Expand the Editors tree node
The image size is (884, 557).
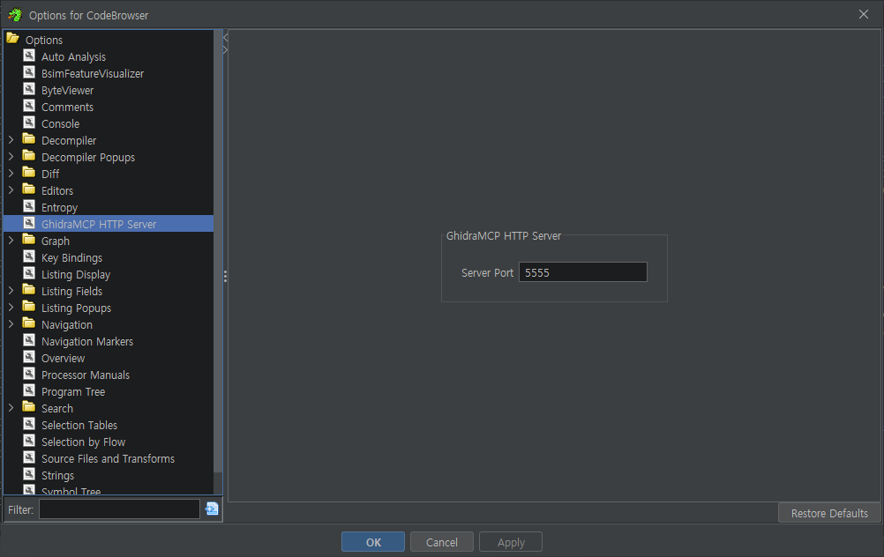11,189
